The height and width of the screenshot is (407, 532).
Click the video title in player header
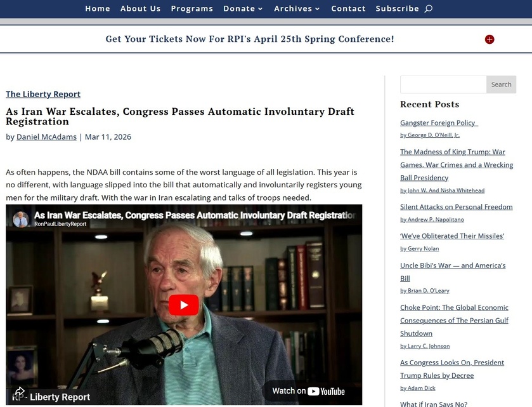coord(194,215)
